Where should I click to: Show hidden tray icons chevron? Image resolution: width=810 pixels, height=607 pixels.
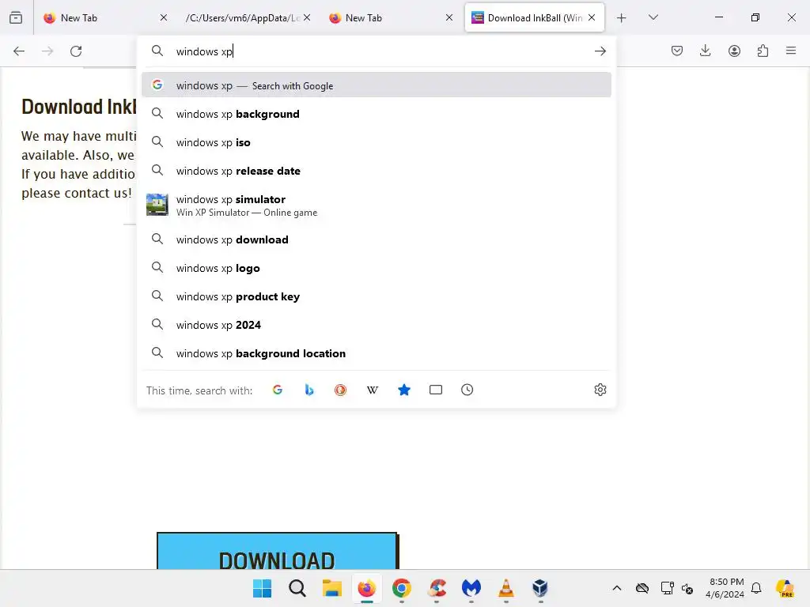tap(617, 588)
